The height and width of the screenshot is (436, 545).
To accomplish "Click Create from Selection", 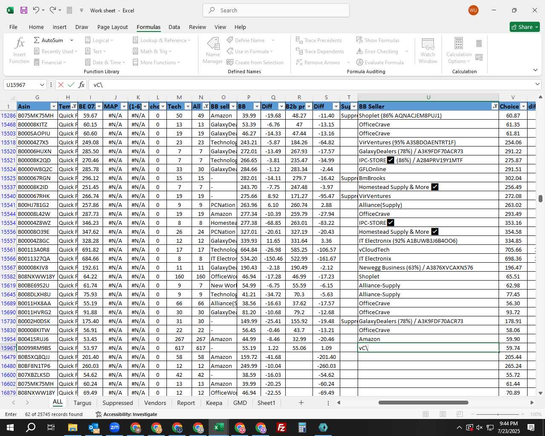I will click(x=255, y=62).
